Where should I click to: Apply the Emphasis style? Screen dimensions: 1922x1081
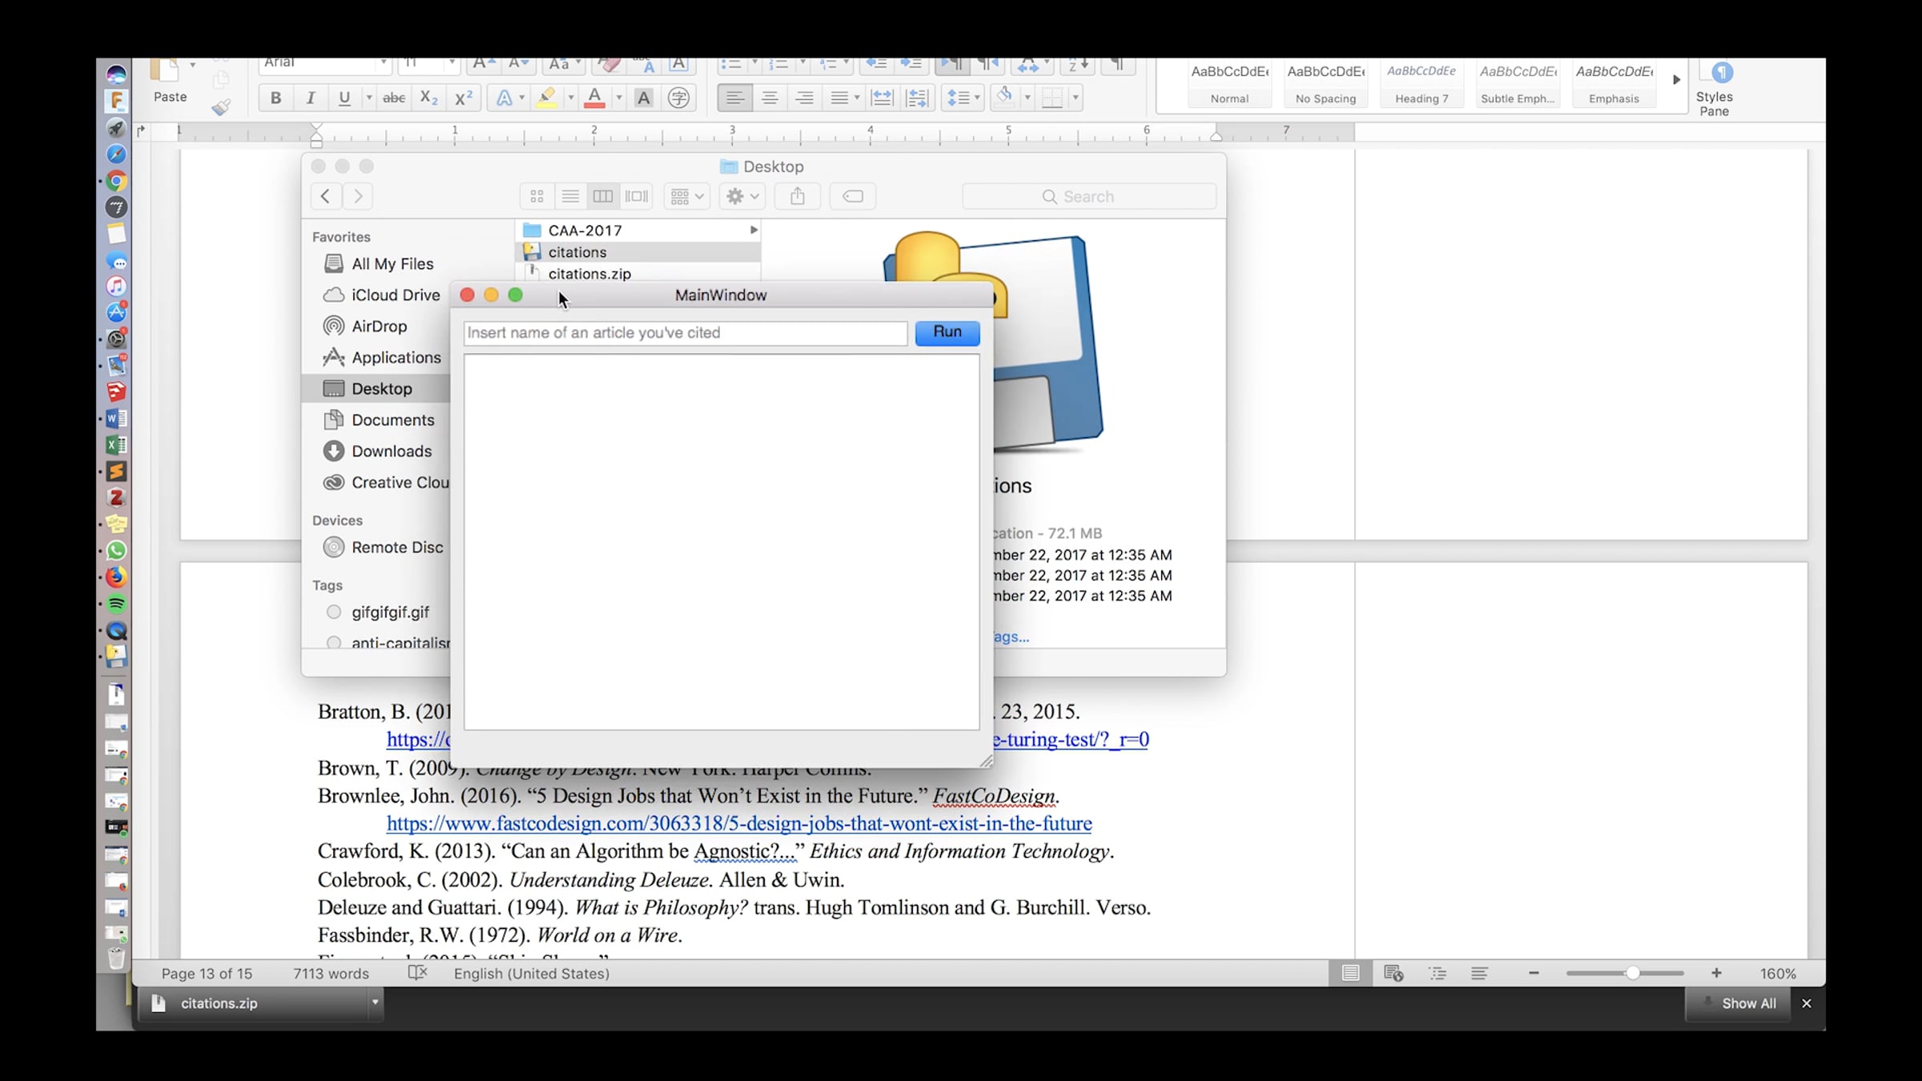(1614, 83)
